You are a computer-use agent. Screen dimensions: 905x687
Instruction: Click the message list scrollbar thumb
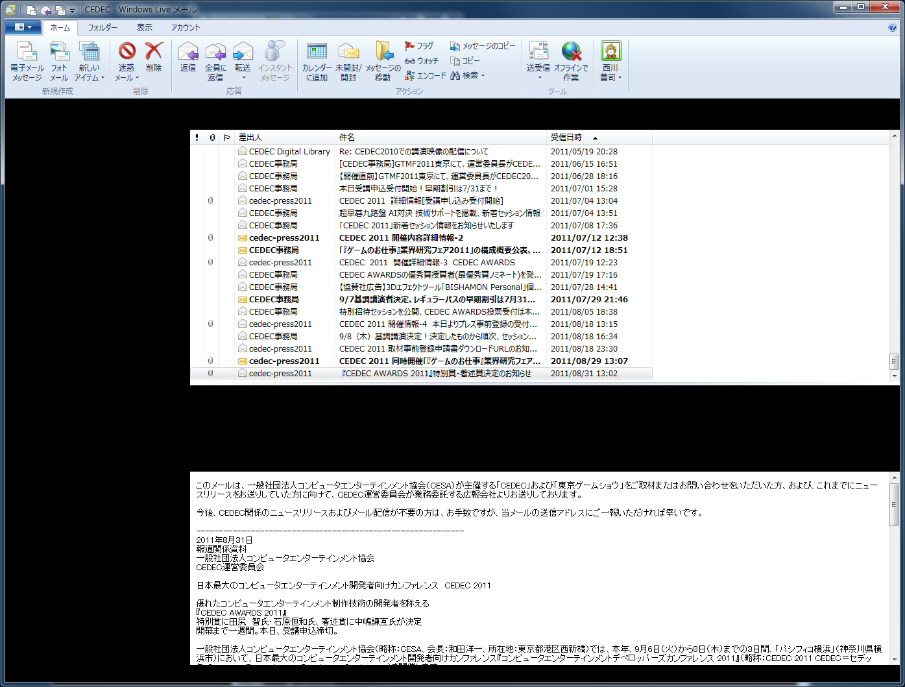[x=895, y=361]
